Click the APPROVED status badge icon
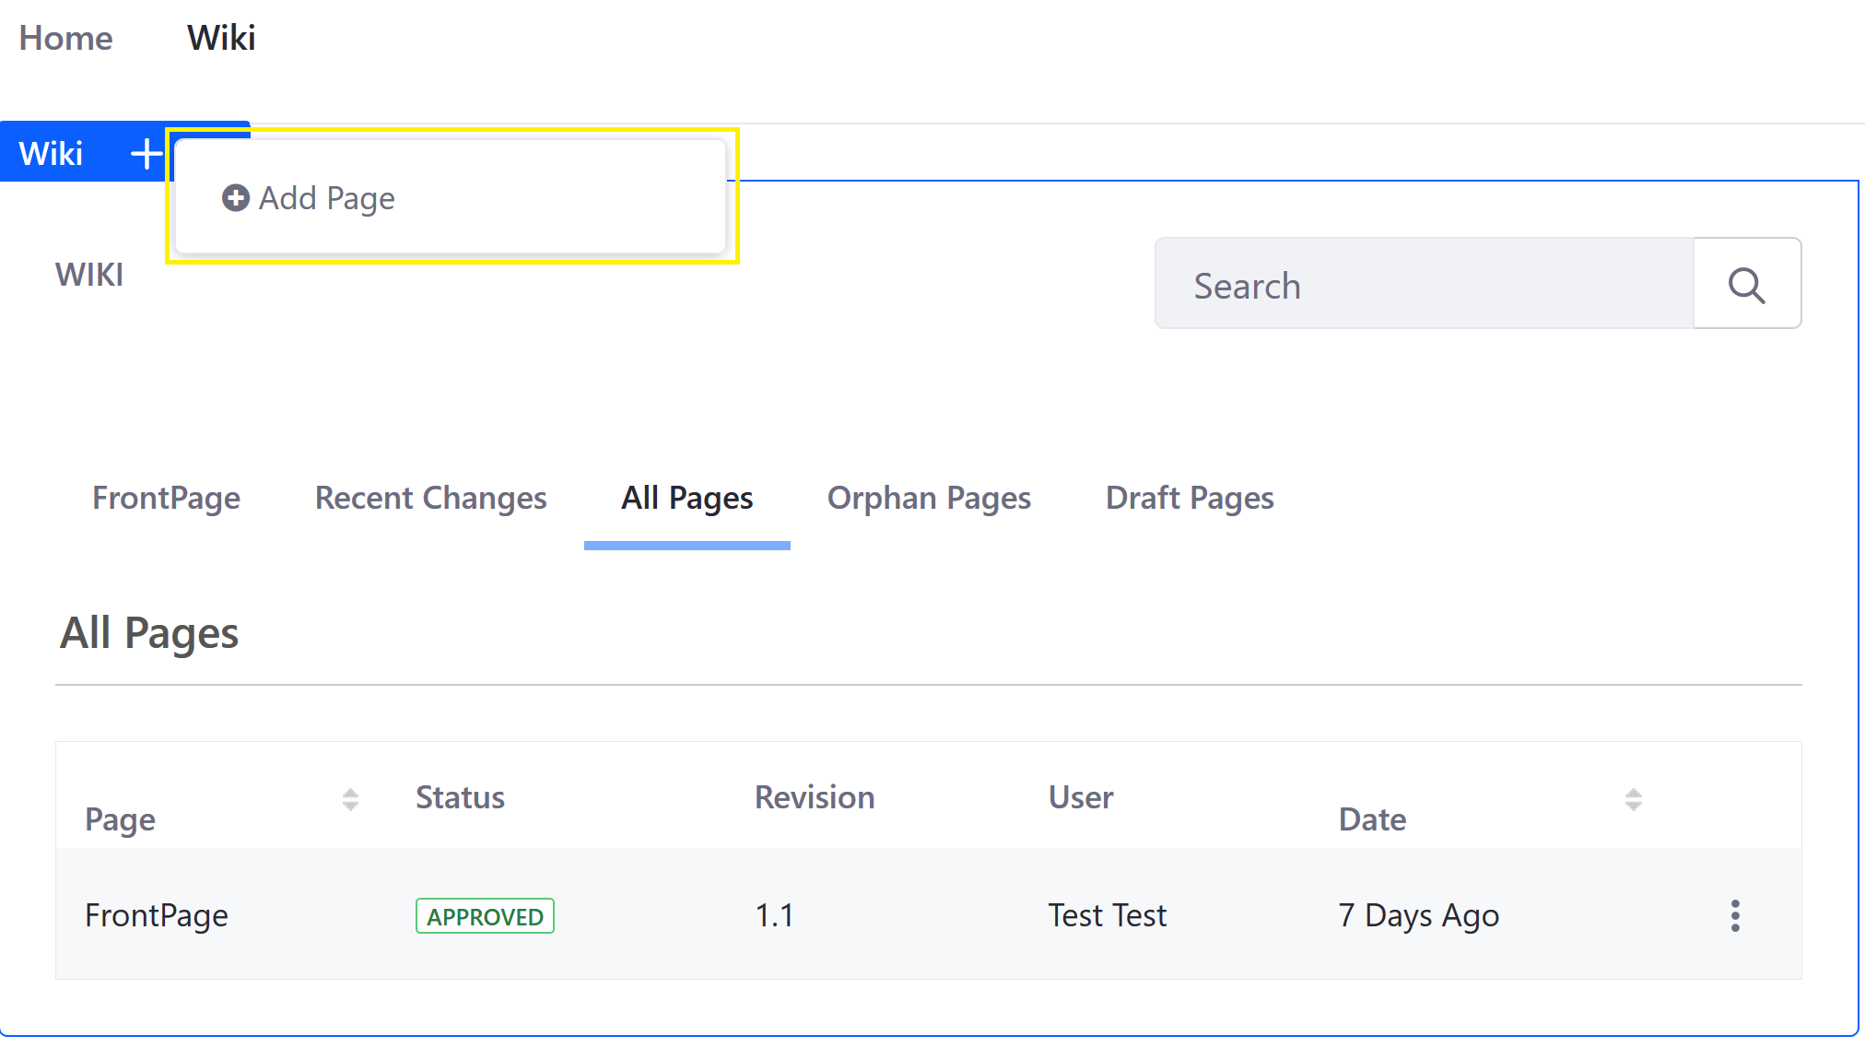The image size is (1865, 1048). (x=486, y=914)
